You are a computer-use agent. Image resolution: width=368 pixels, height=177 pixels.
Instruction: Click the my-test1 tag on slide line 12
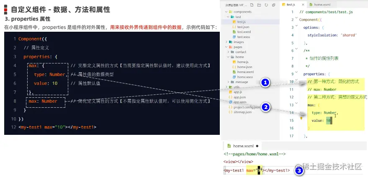click(x=57, y=127)
